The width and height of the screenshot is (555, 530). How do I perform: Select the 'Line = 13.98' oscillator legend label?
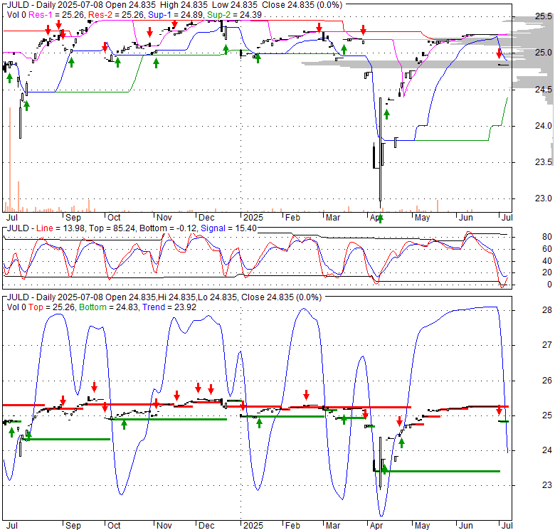coord(60,228)
